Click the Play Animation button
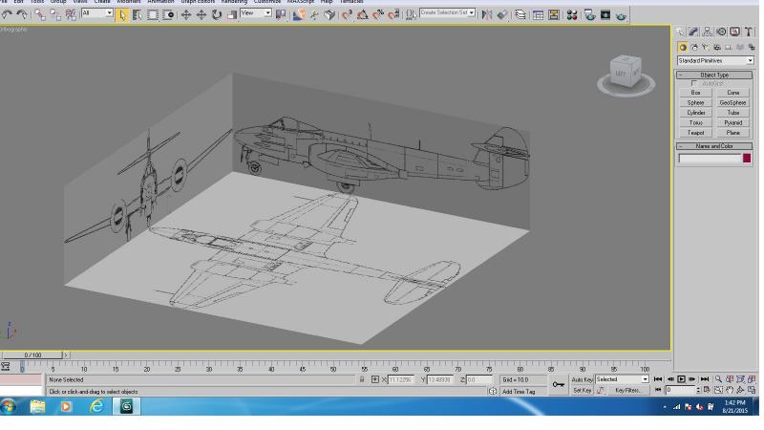 [681, 379]
